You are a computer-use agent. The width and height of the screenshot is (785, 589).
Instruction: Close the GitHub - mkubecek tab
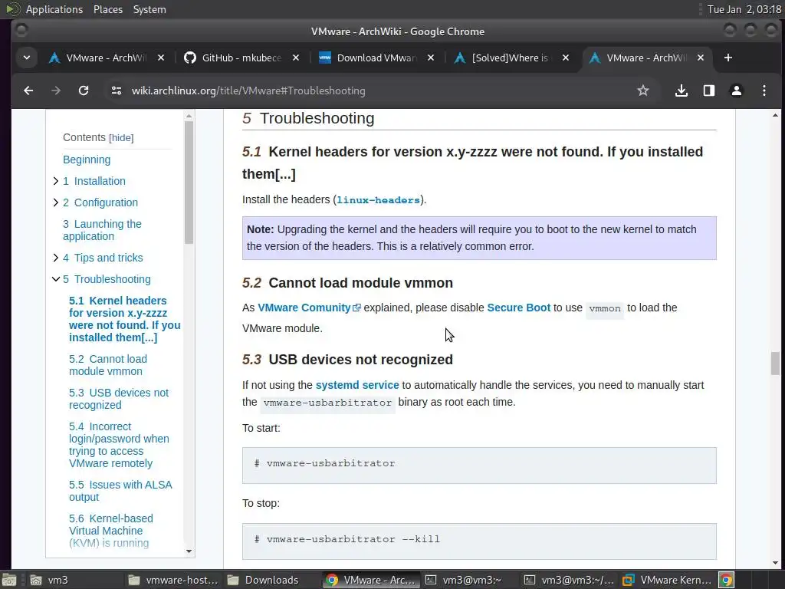[x=296, y=58]
